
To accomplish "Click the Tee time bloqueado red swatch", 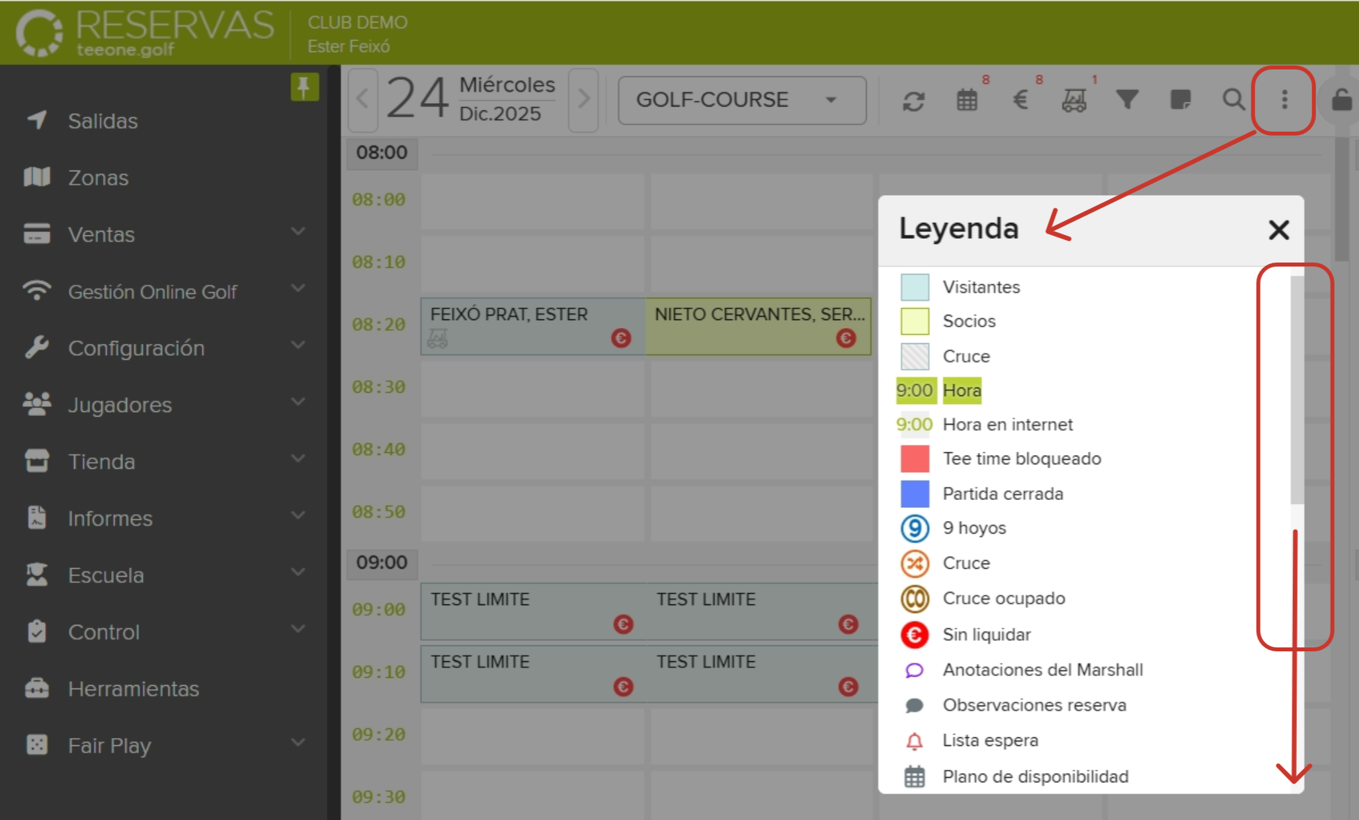I will click(x=915, y=459).
